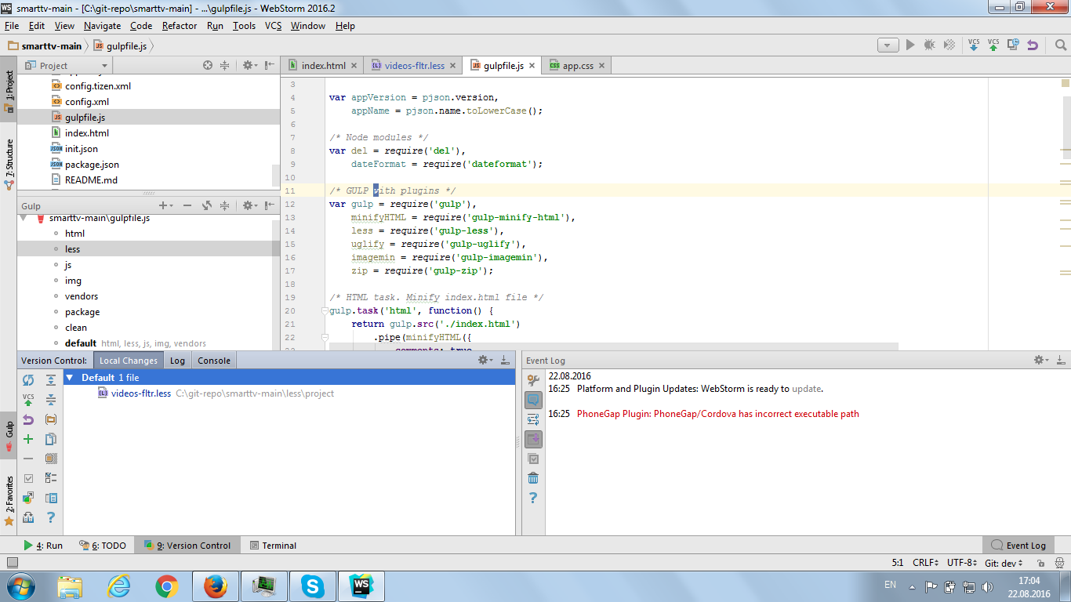Click the update link in Event Log
The height and width of the screenshot is (602, 1071).
tap(806, 389)
